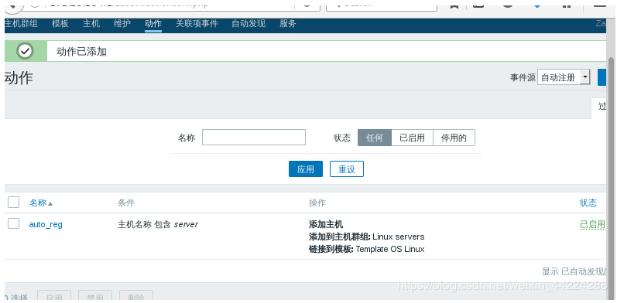This screenshot has width=617, height=303.
Task: Click the 添加主机 operation text
Action: tap(326, 224)
